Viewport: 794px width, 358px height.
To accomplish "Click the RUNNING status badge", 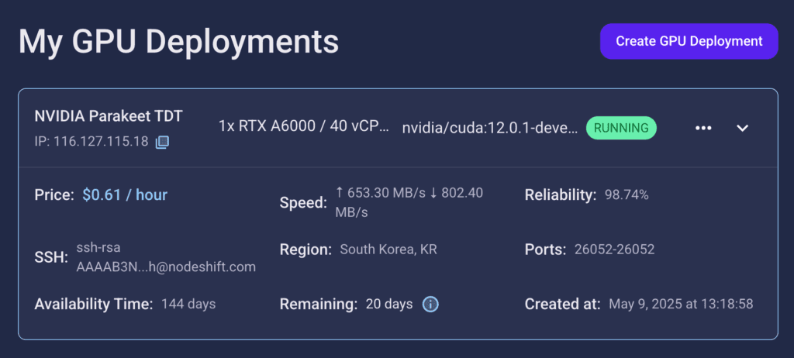I will (621, 128).
